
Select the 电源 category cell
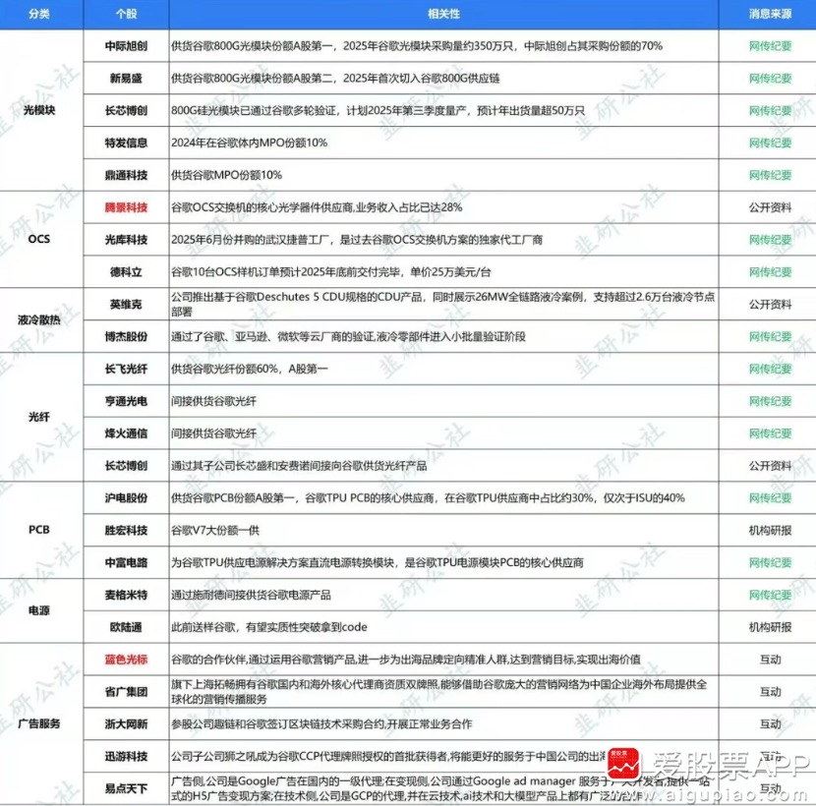pos(39,609)
